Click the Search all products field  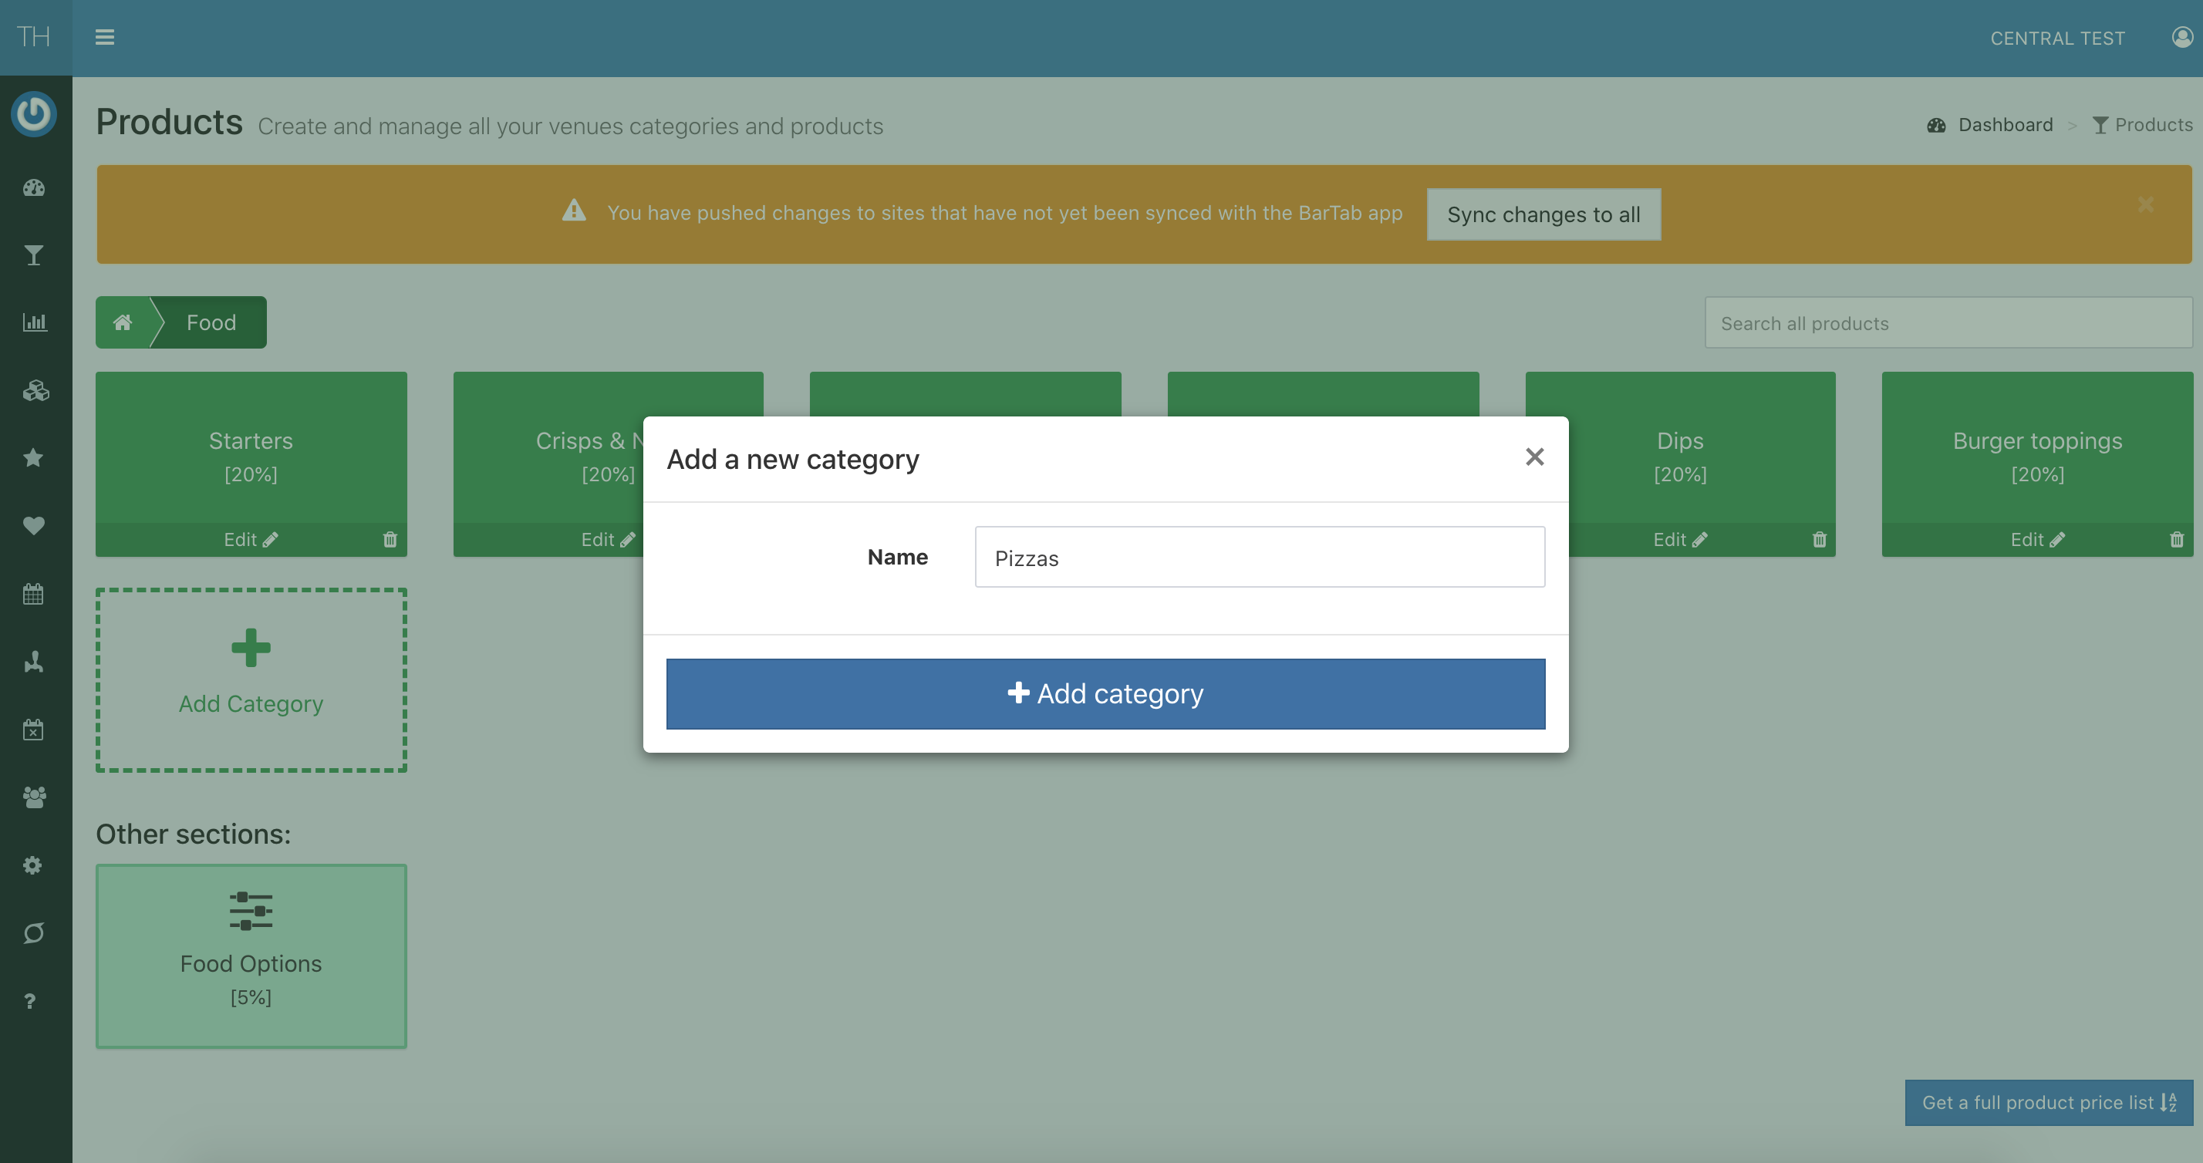[x=1947, y=323]
